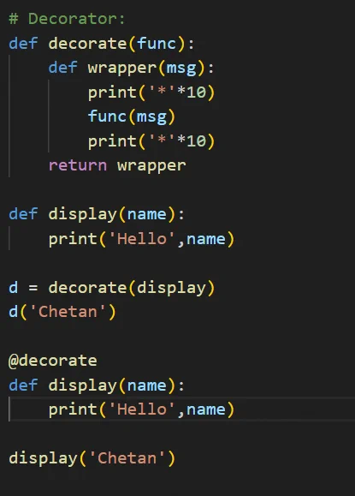Image resolution: width=355 pixels, height=496 pixels.
Task: Click 'display' in first def display(name)
Action: tap(83, 214)
